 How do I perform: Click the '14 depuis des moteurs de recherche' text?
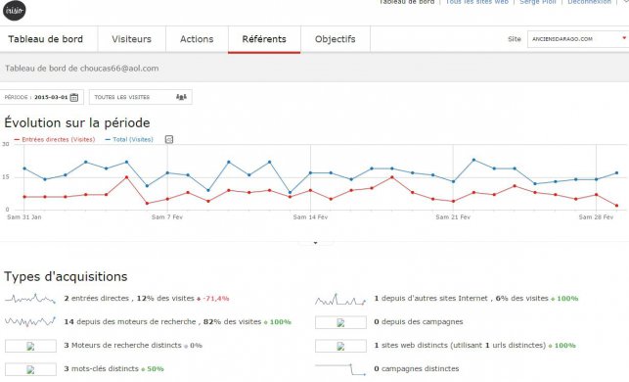pyautogui.click(x=130, y=321)
